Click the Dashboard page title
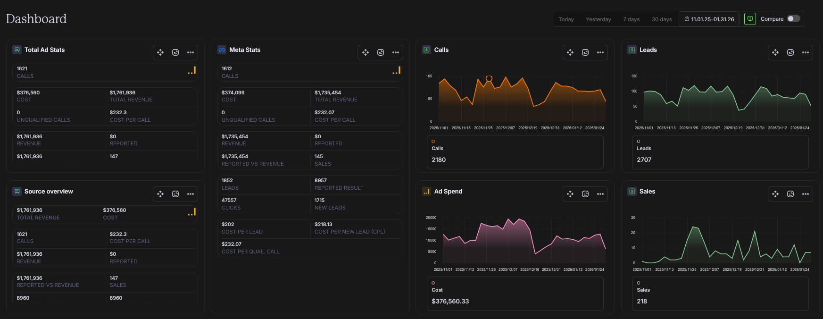Image resolution: width=823 pixels, height=319 pixels. coord(36,19)
